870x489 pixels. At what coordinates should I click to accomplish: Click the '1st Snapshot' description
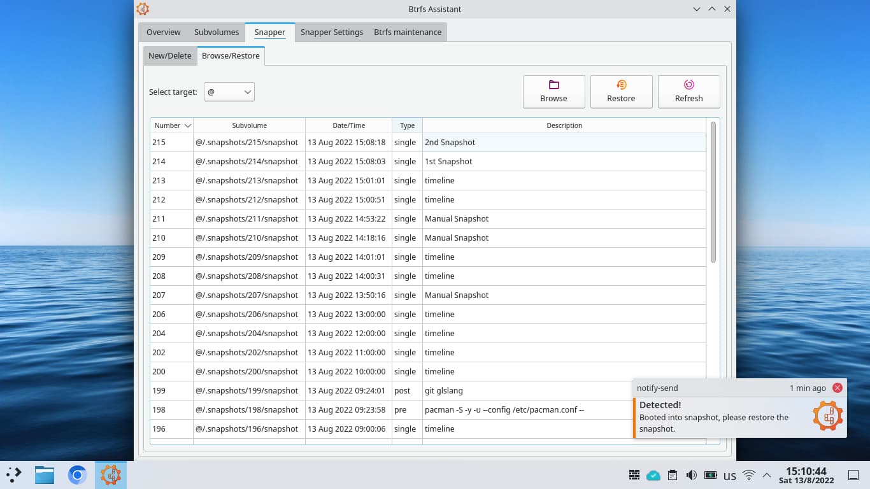click(x=448, y=161)
